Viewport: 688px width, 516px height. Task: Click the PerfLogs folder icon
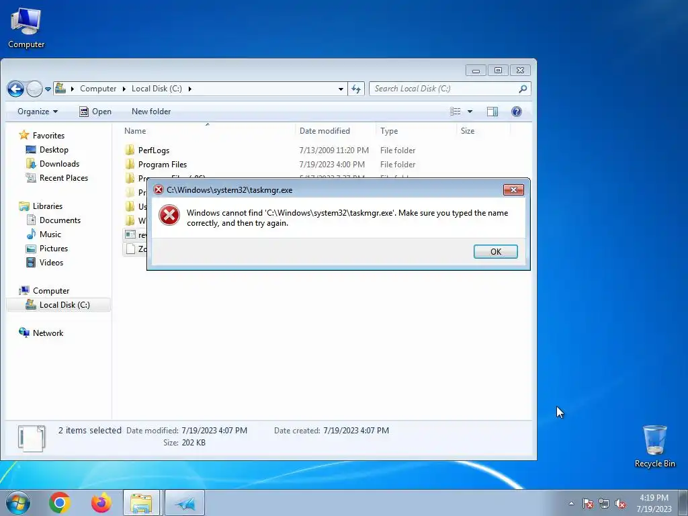[x=130, y=150]
